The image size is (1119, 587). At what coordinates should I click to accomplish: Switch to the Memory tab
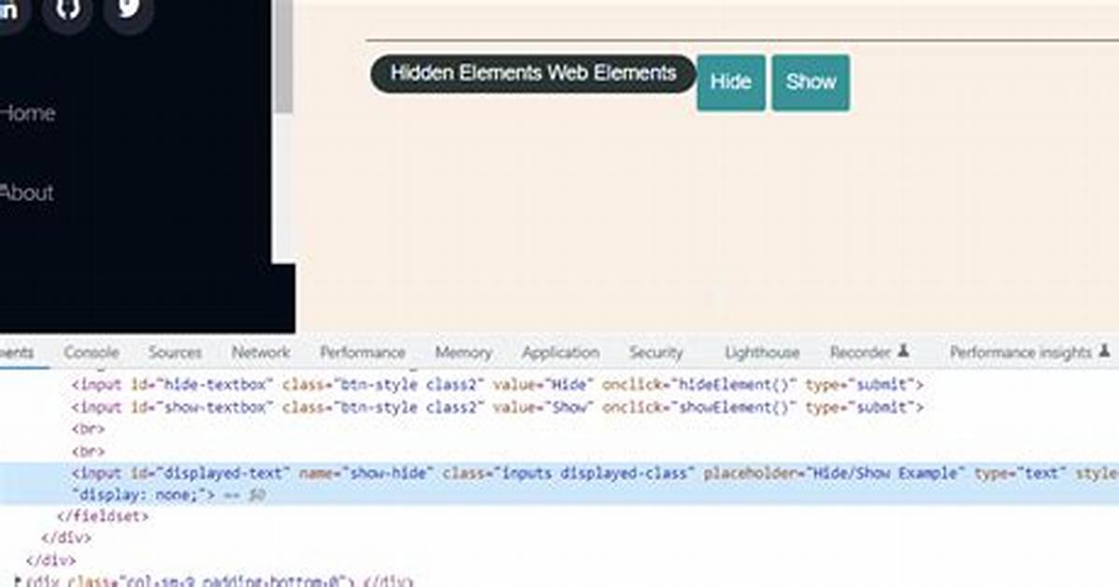click(x=463, y=352)
